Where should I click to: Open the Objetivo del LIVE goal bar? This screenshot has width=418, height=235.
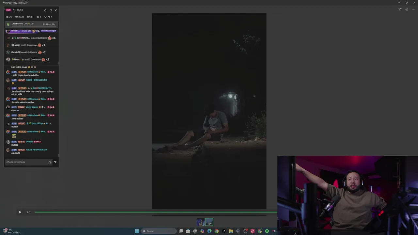coord(31,24)
